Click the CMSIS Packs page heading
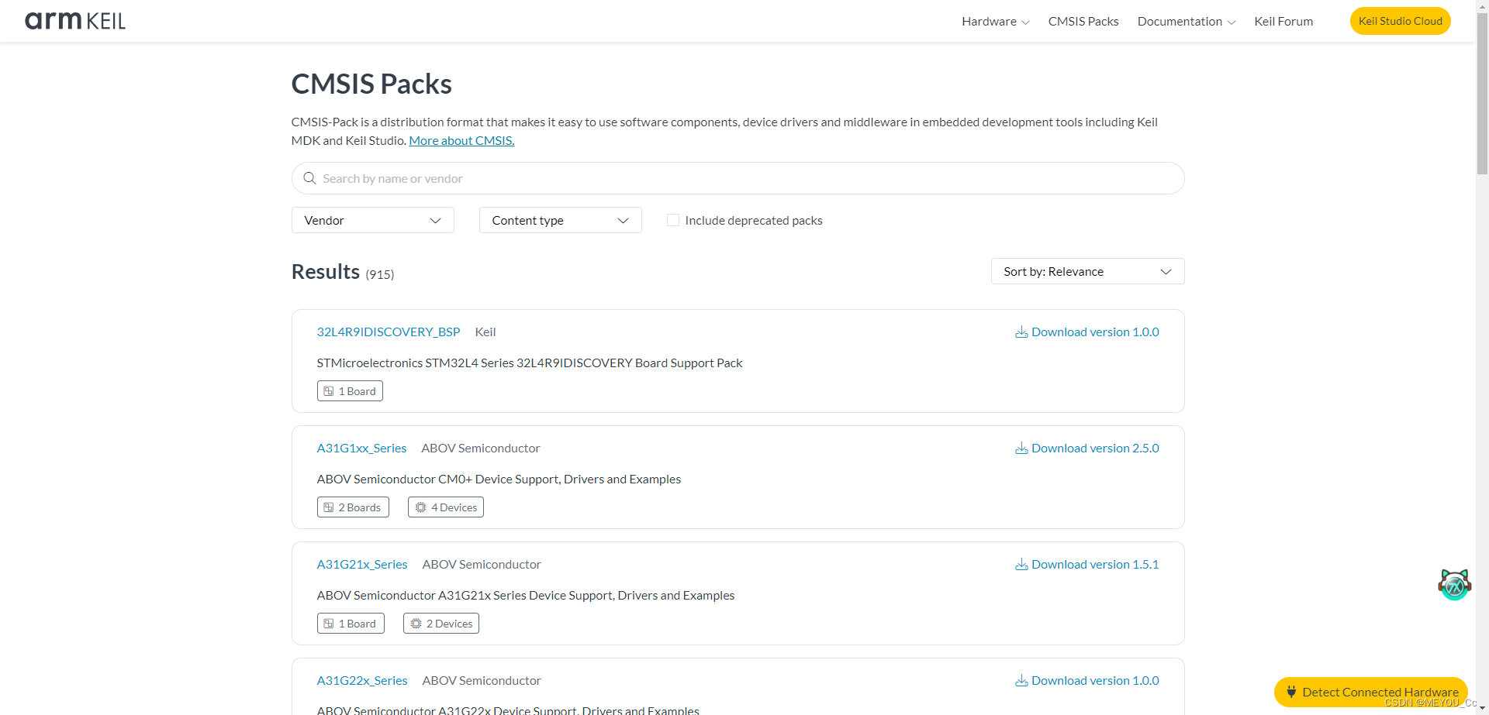The width and height of the screenshot is (1489, 715). tap(371, 84)
